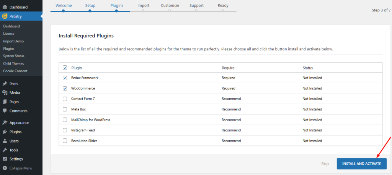Click the Patistry theme logo icon
The width and height of the screenshot is (392, 175).
click(x=5, y=16)
